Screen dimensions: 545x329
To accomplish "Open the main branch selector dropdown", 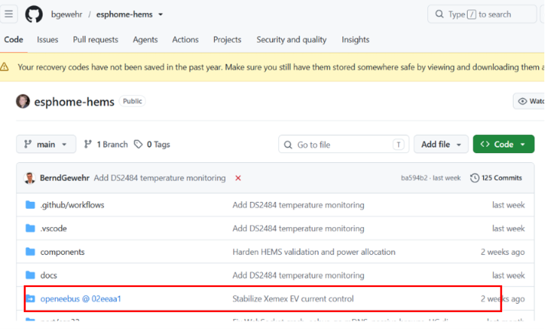I will (46, 145).
